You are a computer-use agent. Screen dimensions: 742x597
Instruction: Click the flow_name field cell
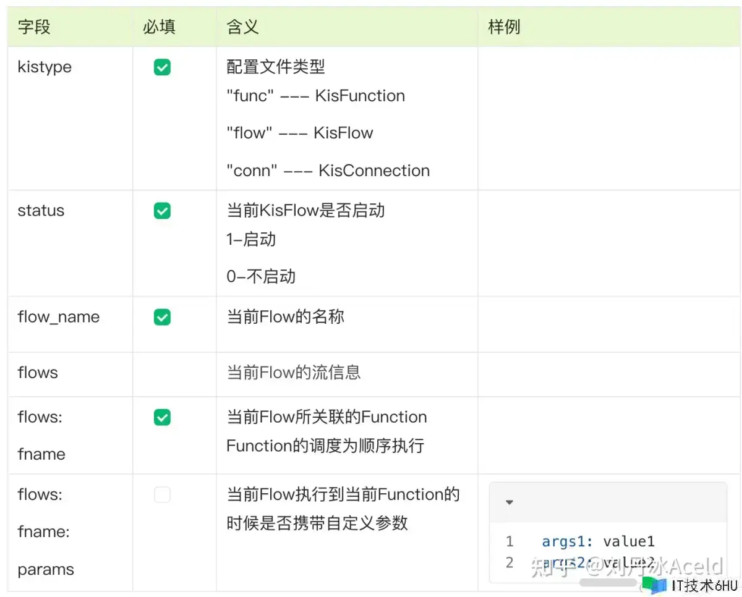(x=58, y=317)
